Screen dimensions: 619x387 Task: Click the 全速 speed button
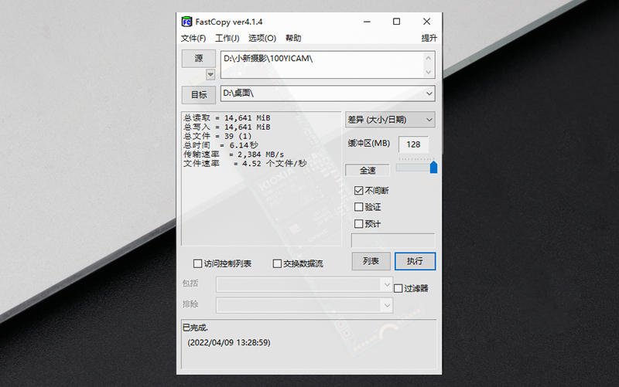[367, 170]
